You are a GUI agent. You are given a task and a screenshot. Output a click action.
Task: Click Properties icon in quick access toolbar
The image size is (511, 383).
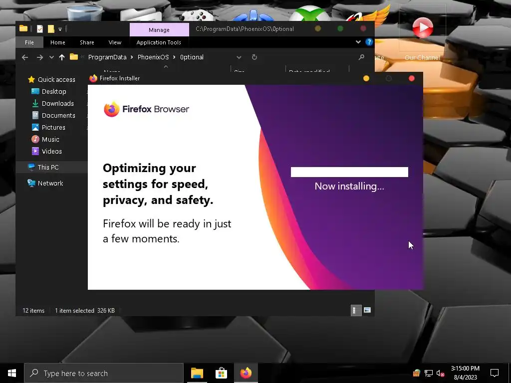coord(40,29)
